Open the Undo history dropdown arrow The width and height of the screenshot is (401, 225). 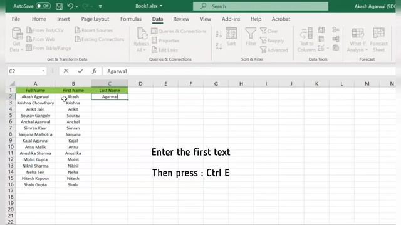pyautogui.click(x=76, y=6)
